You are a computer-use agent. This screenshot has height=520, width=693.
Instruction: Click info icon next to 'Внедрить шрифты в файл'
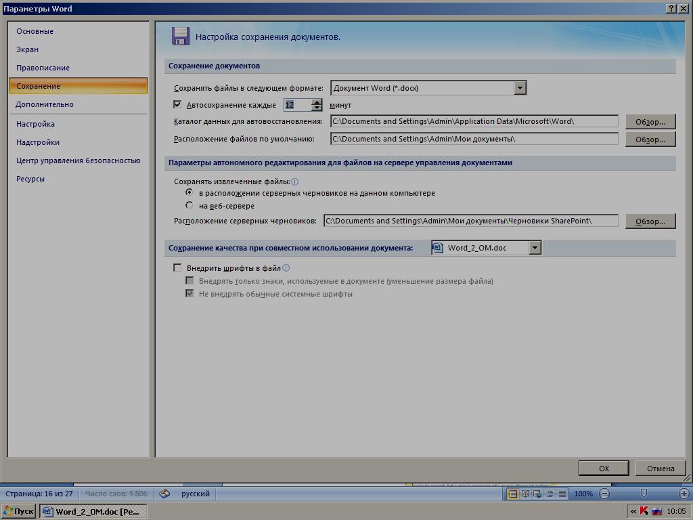(286, 267)
